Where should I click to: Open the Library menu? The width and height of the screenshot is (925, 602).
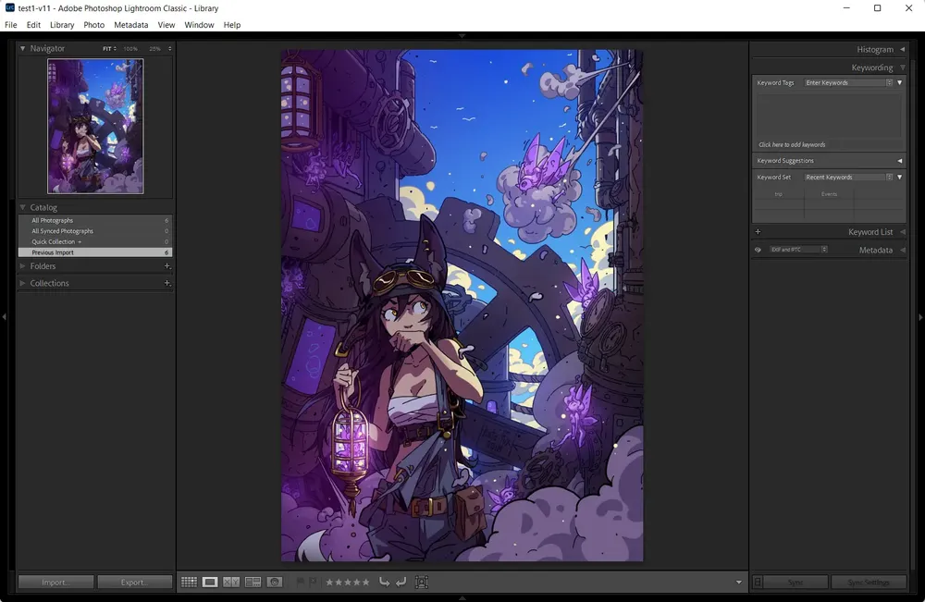pos(62,25)
